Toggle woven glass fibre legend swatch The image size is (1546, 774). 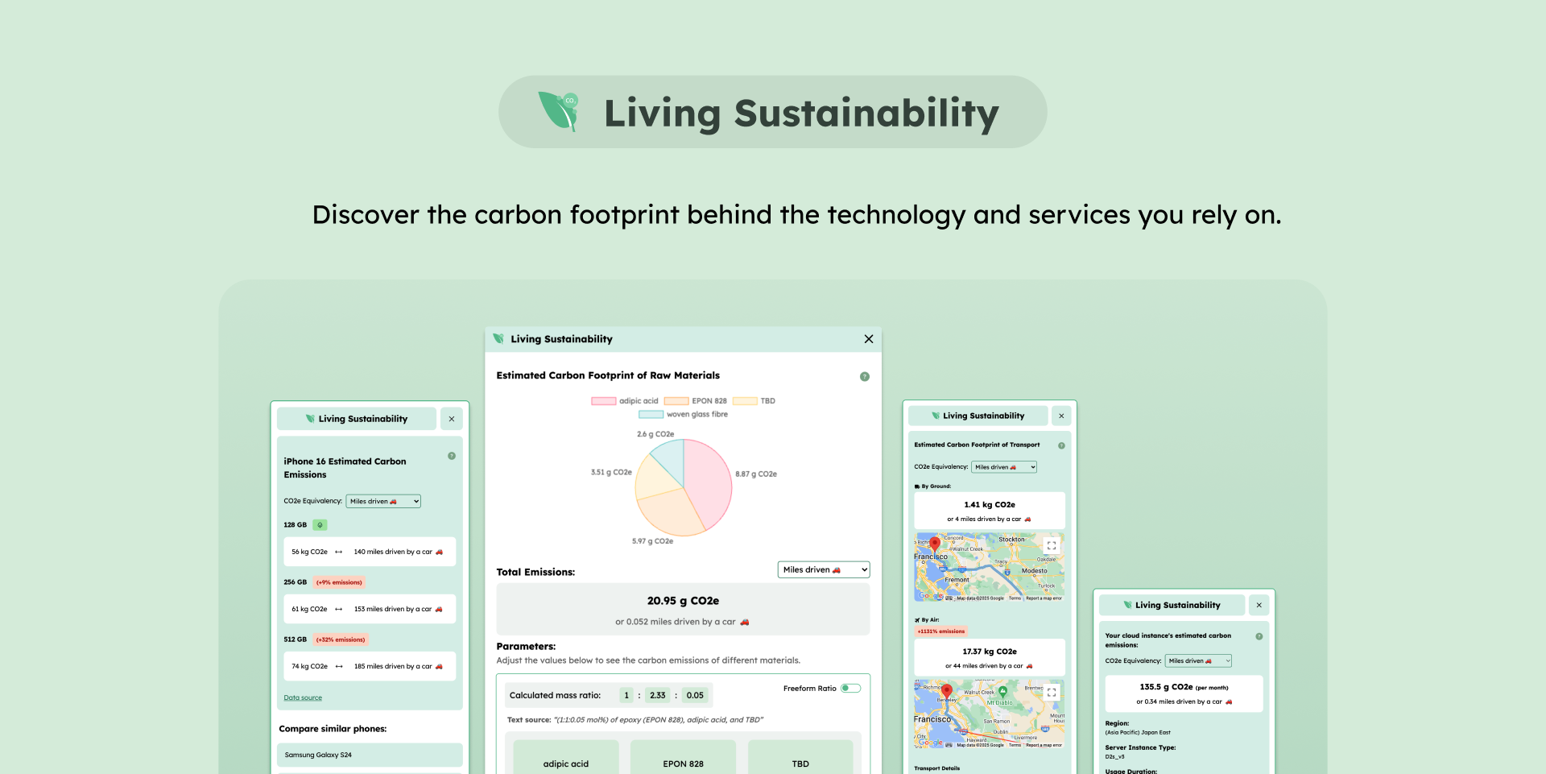[x=651, y=415]
